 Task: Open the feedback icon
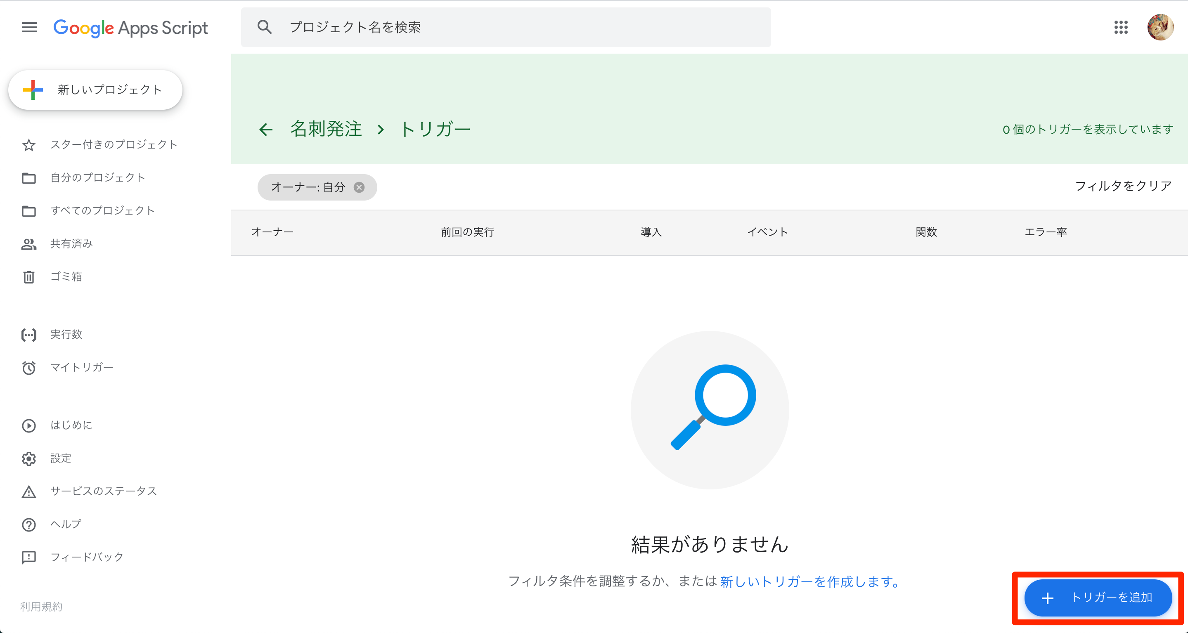pos(28,557)
